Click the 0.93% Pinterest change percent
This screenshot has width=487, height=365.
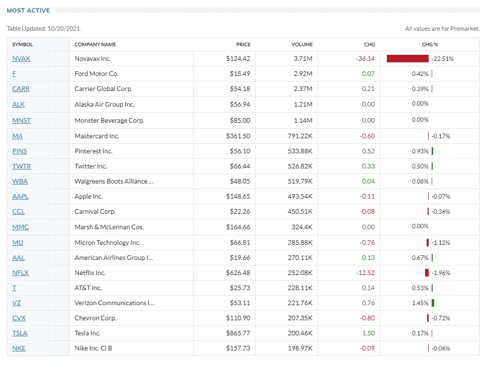420,151
